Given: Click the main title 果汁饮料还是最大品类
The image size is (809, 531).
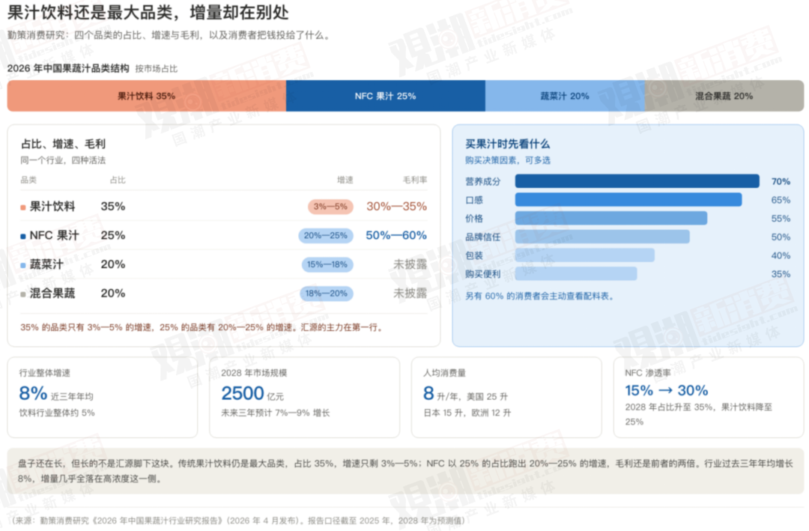Looking at the screenshot, I should point(148,13).
